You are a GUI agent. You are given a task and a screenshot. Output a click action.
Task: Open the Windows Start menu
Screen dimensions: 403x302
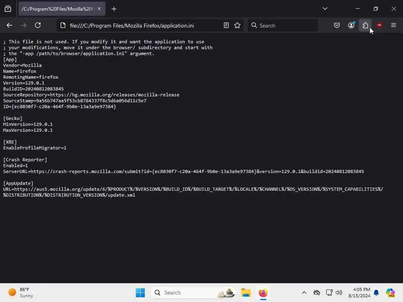pyautogui.click(x=140, y=293)
